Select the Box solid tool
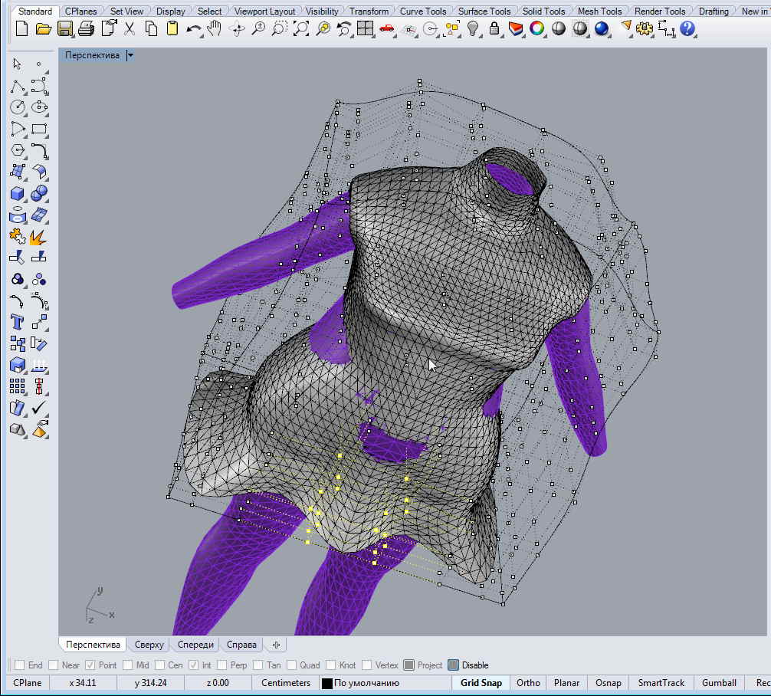 (18, 193)
